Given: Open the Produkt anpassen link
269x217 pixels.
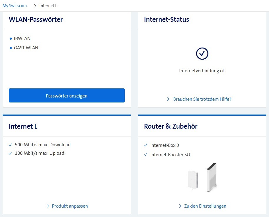Looking at the screenshot, I should tap(70, 206).
